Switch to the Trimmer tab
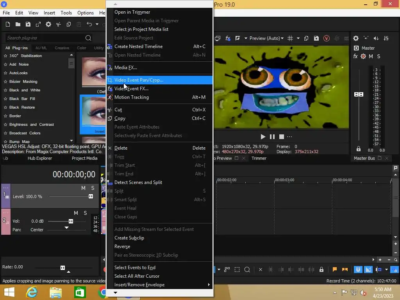 (x=259, y=159)
